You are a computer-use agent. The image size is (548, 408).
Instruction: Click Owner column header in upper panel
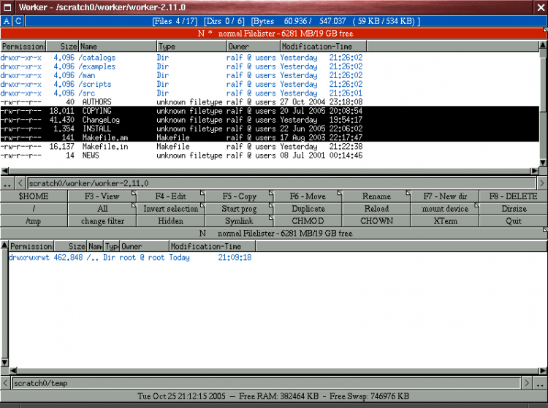point(254,47)
